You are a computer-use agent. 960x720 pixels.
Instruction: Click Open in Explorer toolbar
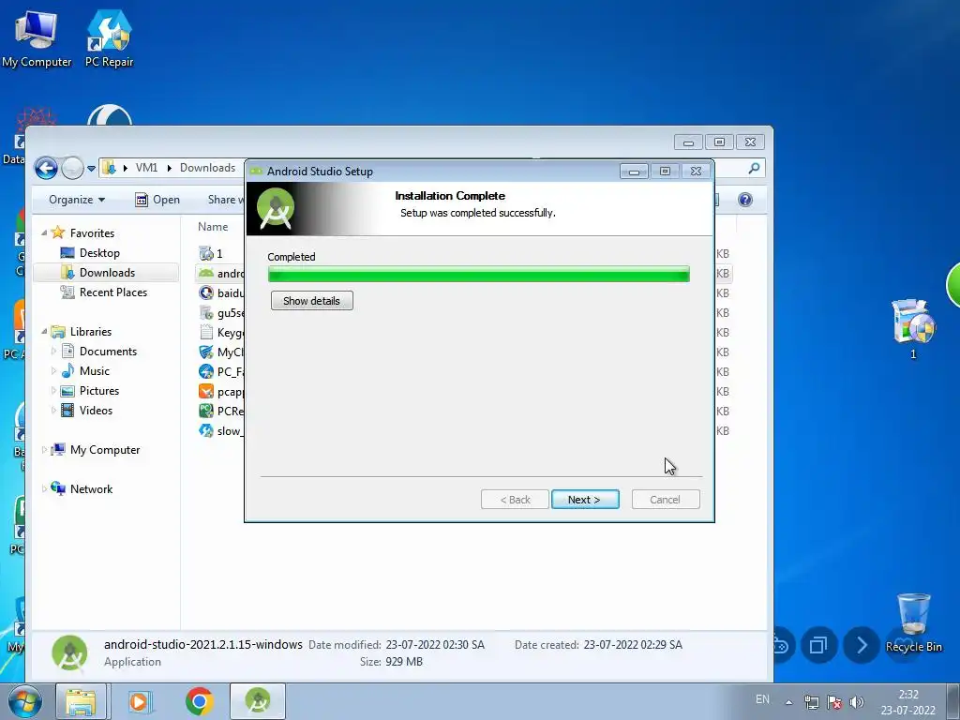tap(157, 200)
